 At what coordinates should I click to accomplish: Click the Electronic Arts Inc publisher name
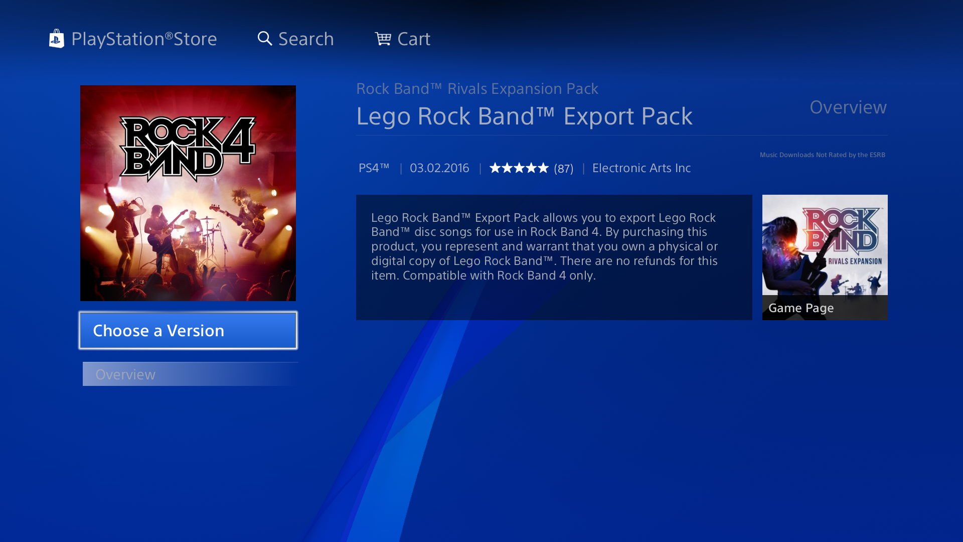(x=641, y=168)
